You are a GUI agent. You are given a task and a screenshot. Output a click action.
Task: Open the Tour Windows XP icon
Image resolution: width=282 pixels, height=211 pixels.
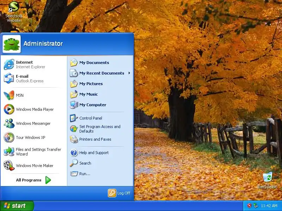9,137
